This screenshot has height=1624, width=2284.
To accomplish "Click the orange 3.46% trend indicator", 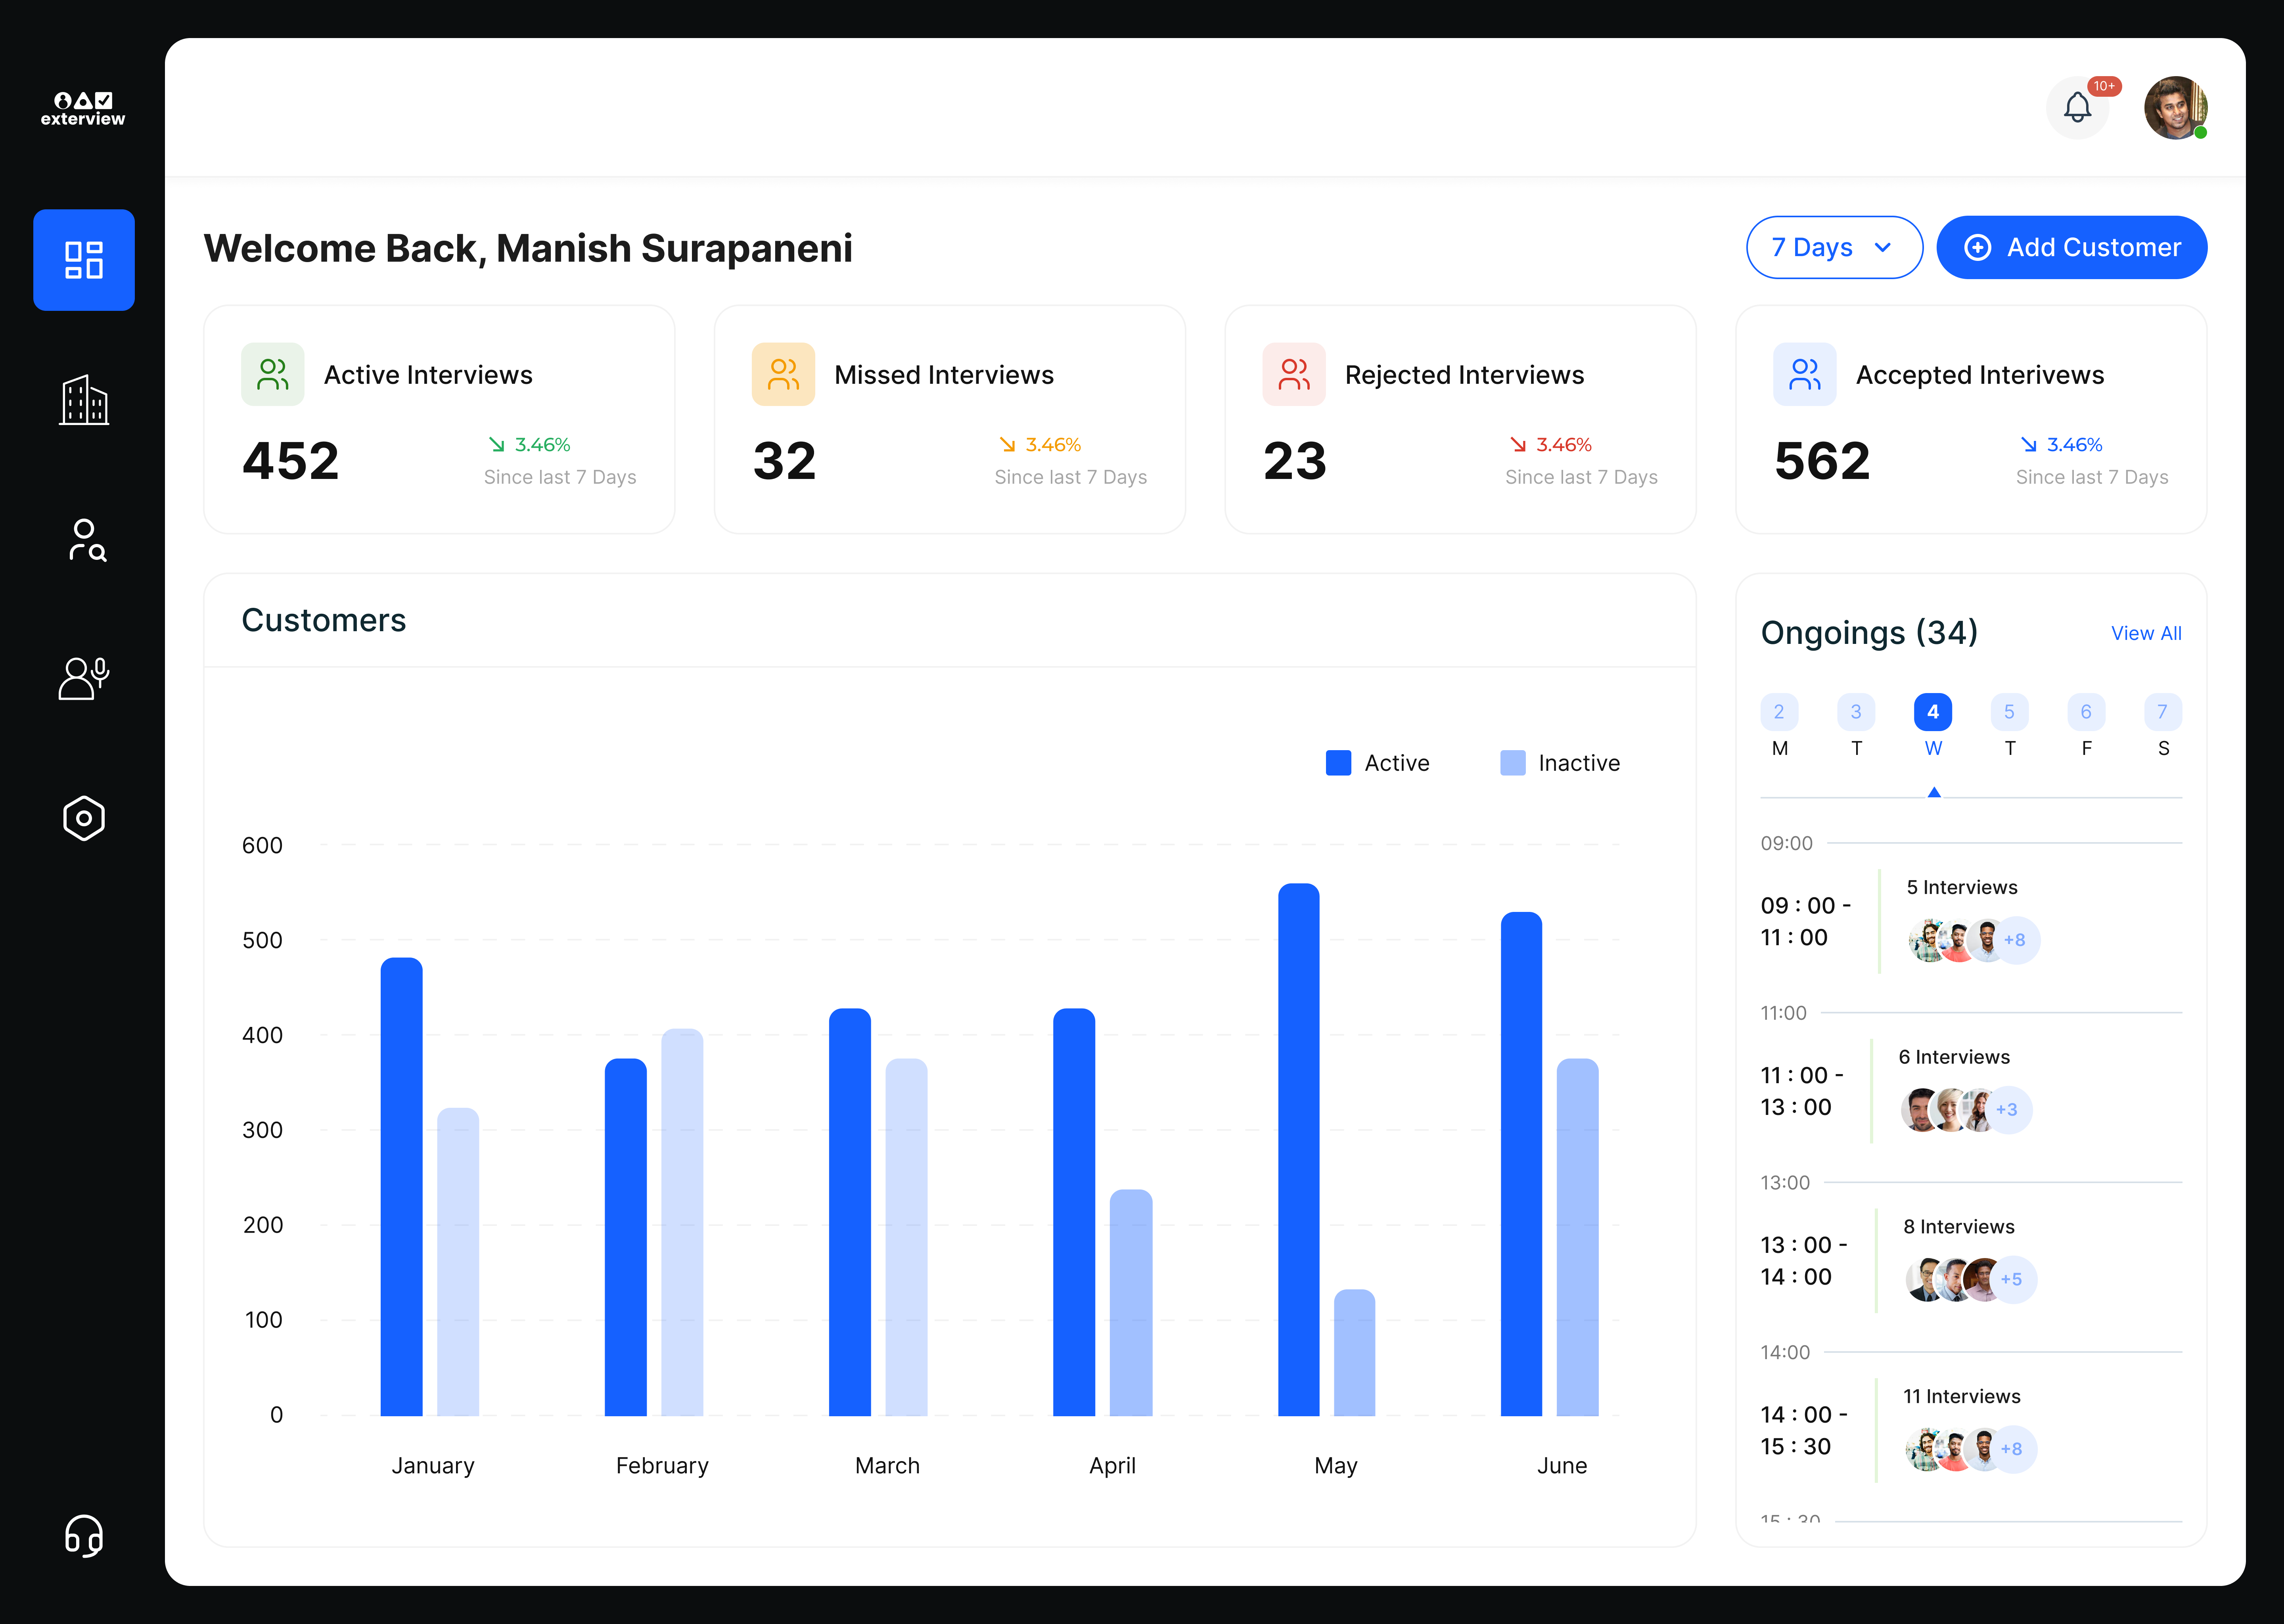I will 1040,444.
